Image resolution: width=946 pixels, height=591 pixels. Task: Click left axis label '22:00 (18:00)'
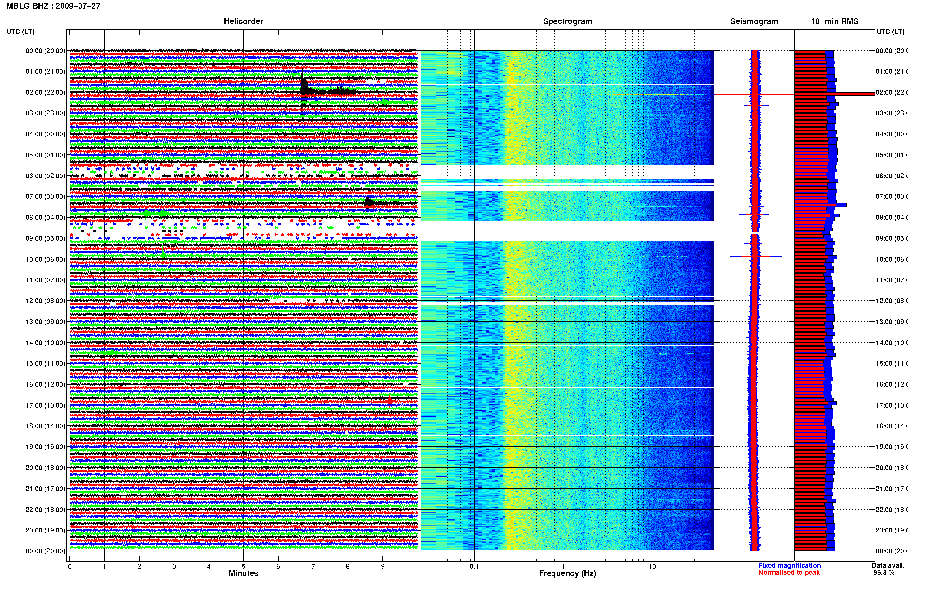click(x=45, y=510)
